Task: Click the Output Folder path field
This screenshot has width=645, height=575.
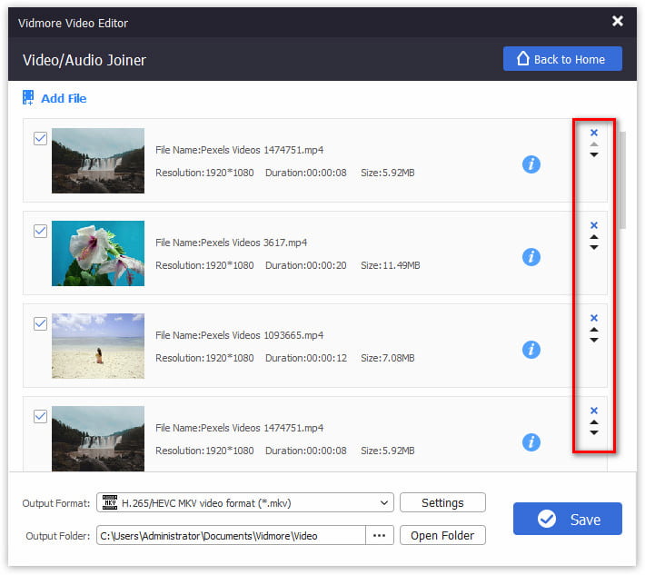Action: [231, 536]
